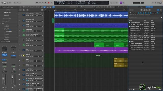Expand the Track Clap GR disclosure triangle
Image resolution: width=163 pixels, height=91 pixels.
[1, 42]
